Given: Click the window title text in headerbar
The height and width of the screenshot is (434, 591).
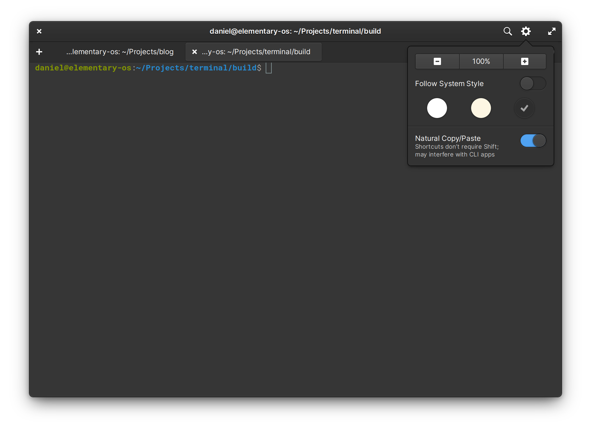Looking at the screenshot, I should 295,31.
